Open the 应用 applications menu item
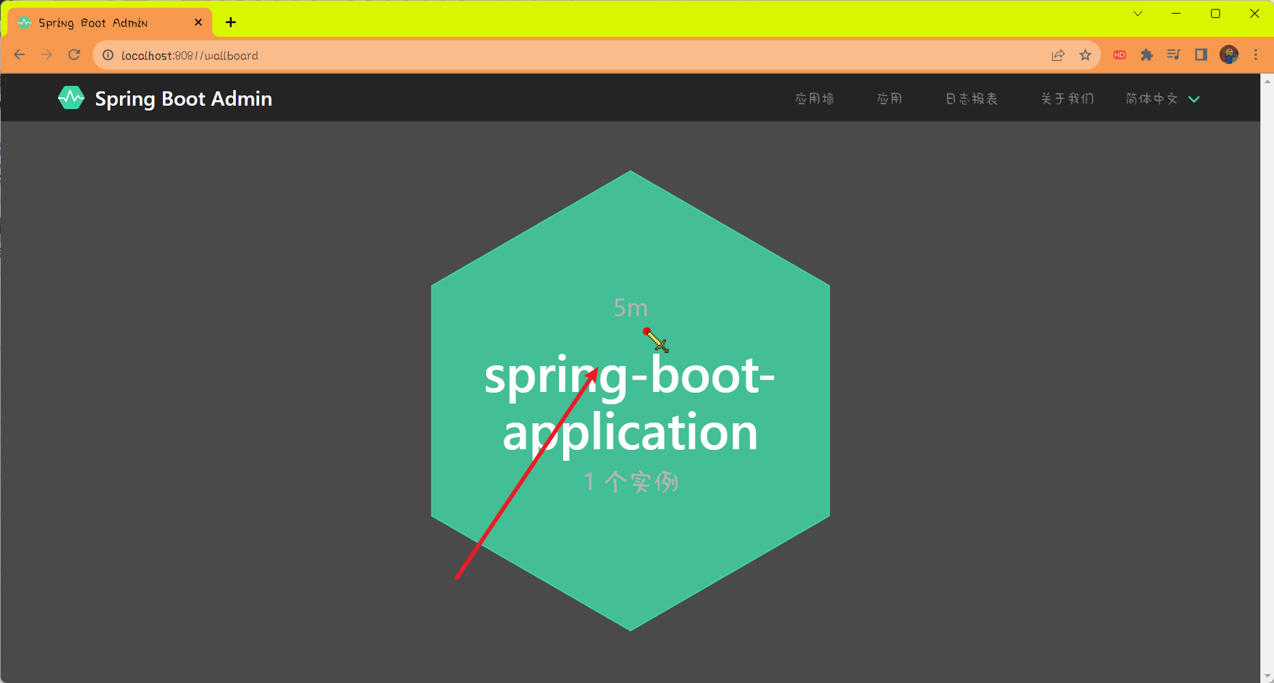 point(890,99)
